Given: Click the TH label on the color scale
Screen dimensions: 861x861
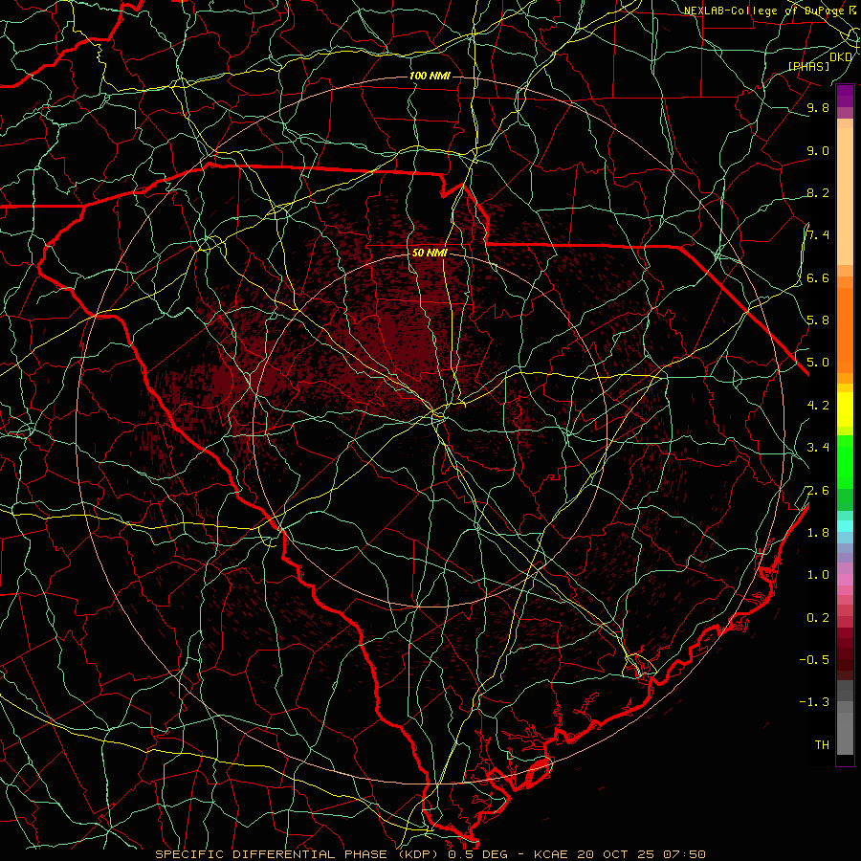Looking at the screenshot, I should pos(822,745).
